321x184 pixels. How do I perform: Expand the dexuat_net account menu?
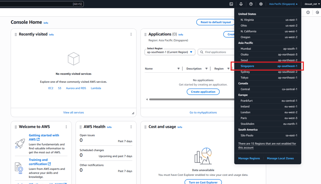pos(312,4)
